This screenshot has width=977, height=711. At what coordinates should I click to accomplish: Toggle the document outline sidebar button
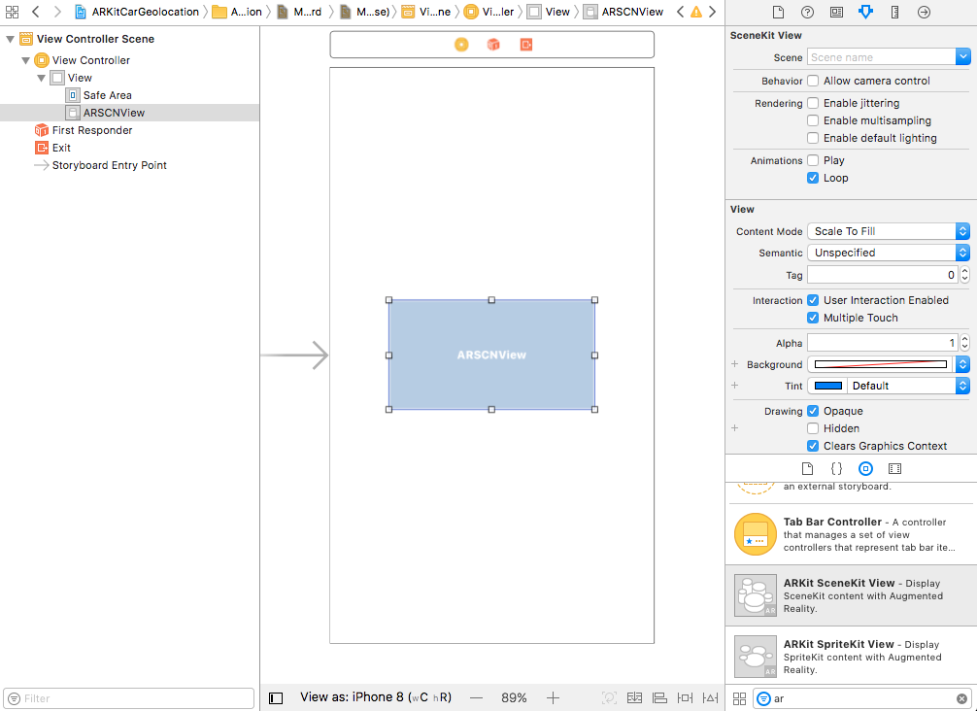click(276, 697)
